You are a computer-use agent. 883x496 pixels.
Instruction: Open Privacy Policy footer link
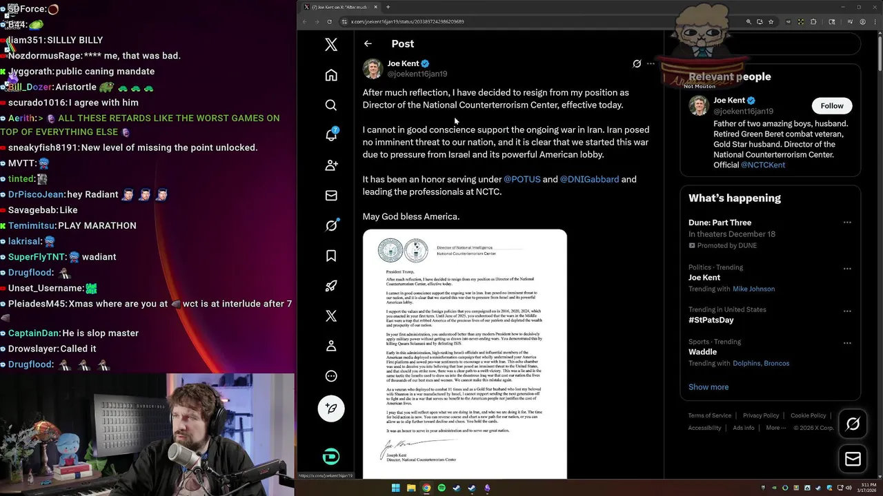click(x=761, y=415)
